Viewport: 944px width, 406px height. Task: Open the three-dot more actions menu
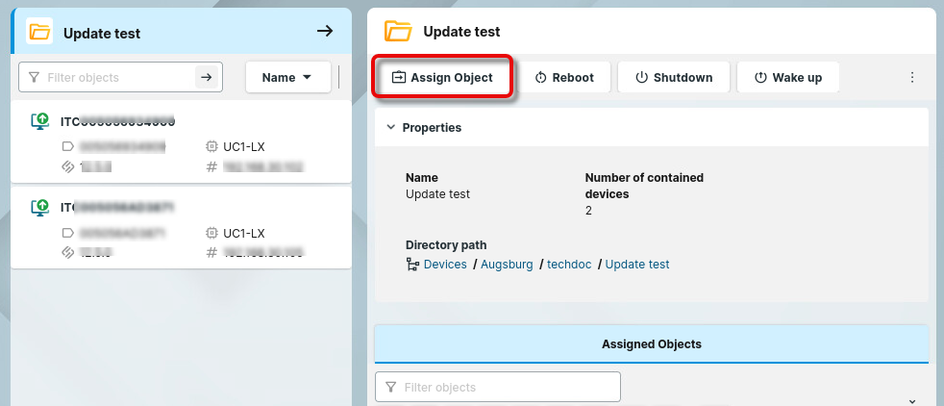pos(912,78)
